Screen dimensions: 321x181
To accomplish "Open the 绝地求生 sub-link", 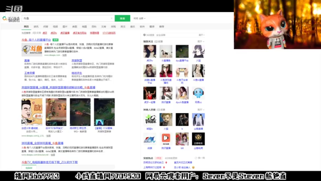I will point(77,73).
